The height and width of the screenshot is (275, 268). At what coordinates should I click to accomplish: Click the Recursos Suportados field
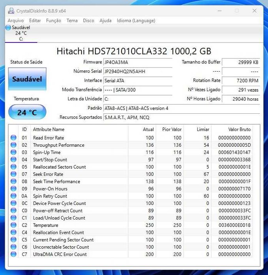click(182, 118)
